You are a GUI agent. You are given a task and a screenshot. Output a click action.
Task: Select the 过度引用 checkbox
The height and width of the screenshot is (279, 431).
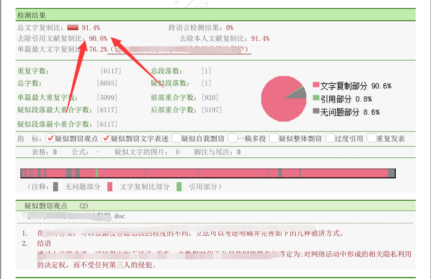click(x=330, y=139)
